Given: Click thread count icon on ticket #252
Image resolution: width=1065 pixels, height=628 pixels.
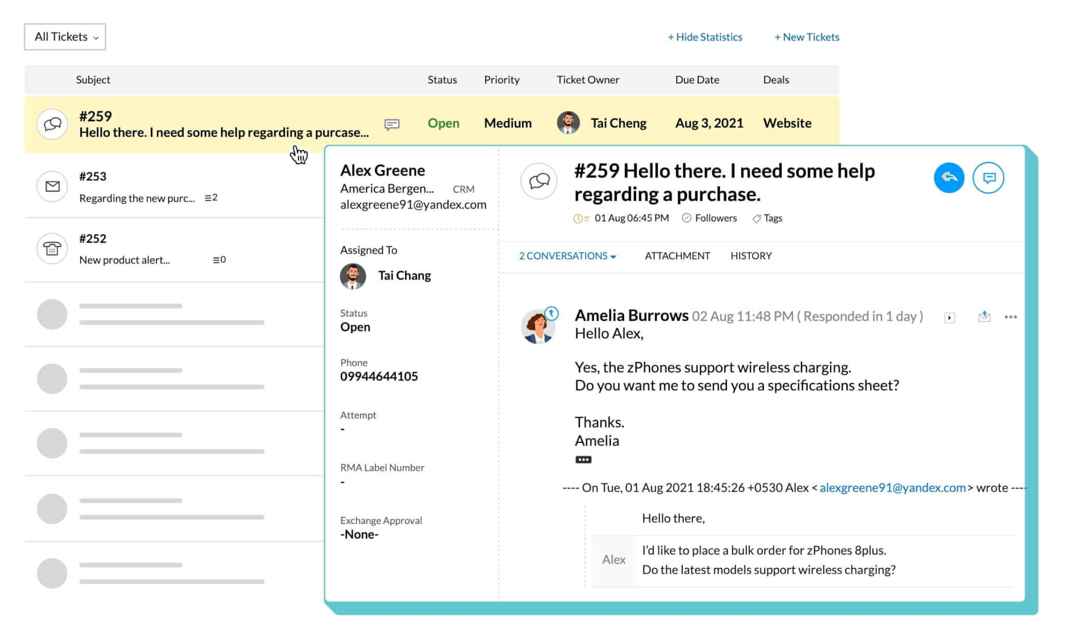Looking at the screenshot, I should click(219, 259).
